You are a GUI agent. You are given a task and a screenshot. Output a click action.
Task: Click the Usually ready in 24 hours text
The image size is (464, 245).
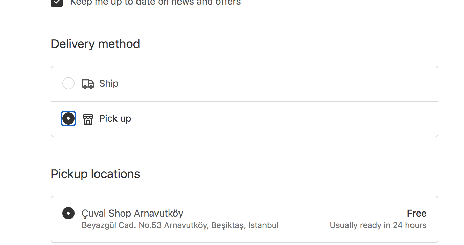[x=378, y=225]
